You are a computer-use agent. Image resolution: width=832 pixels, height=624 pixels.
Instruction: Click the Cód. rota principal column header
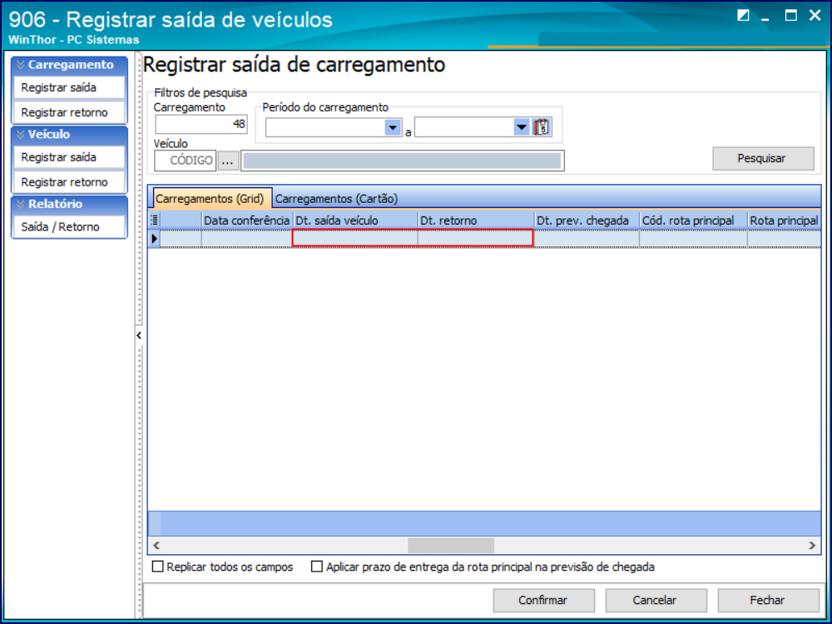coord(693,220)
